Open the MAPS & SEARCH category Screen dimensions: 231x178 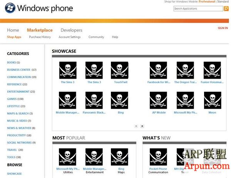pyautogui.click(x=20, y=113)
